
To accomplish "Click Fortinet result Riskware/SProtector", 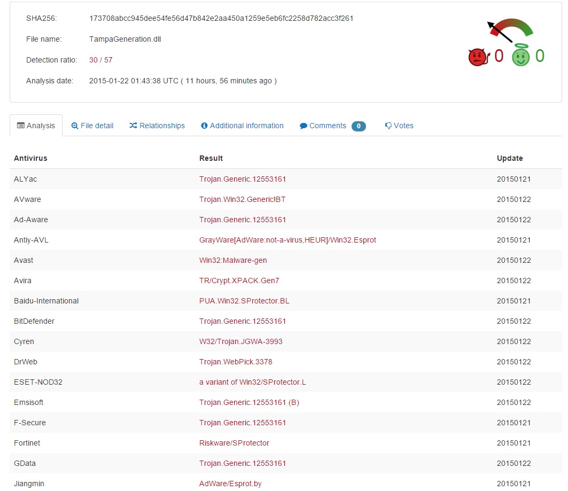I will pyautogui.click(x=234, y=443).
